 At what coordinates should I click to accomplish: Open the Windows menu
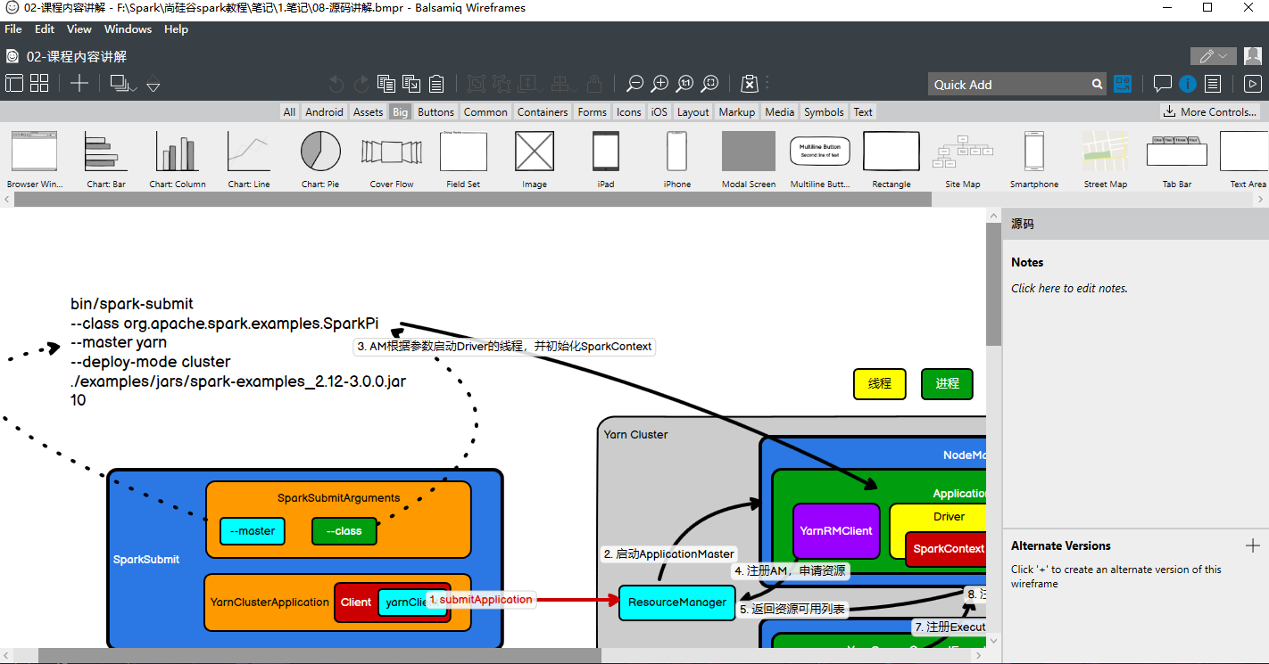coord(128,29)
